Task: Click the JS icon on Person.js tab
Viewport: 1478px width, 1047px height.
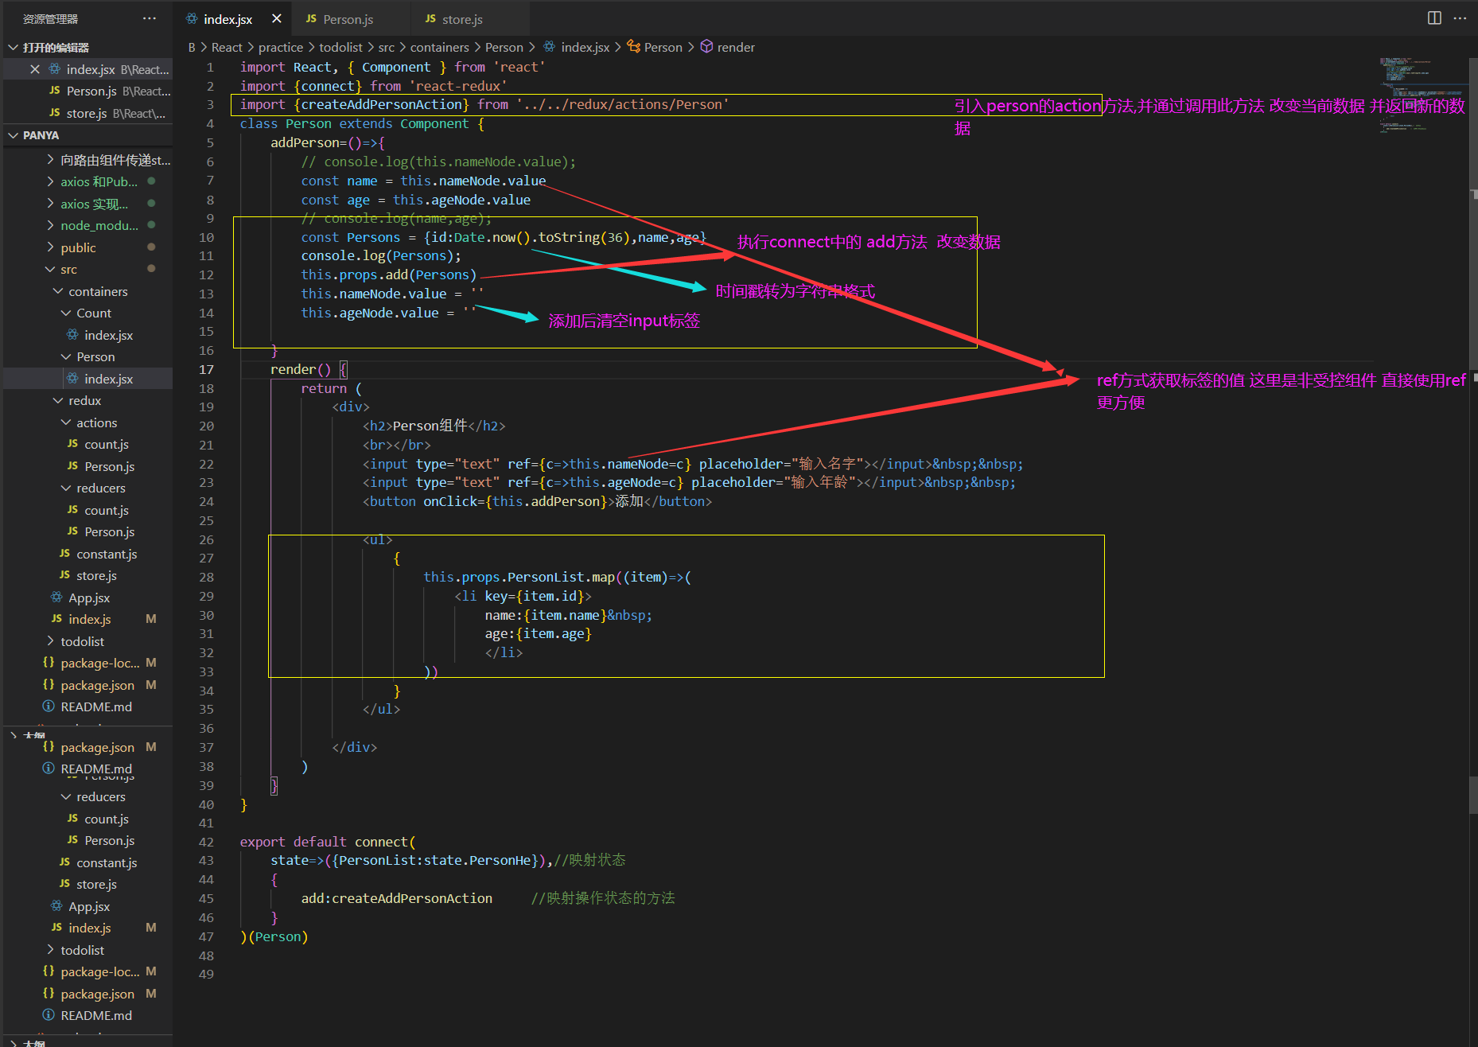Action: click(x=311, y=19)
